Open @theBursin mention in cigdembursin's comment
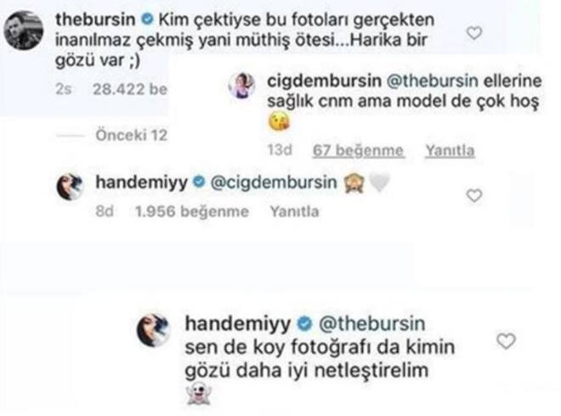The image size is (561, 416). [432, 81]
